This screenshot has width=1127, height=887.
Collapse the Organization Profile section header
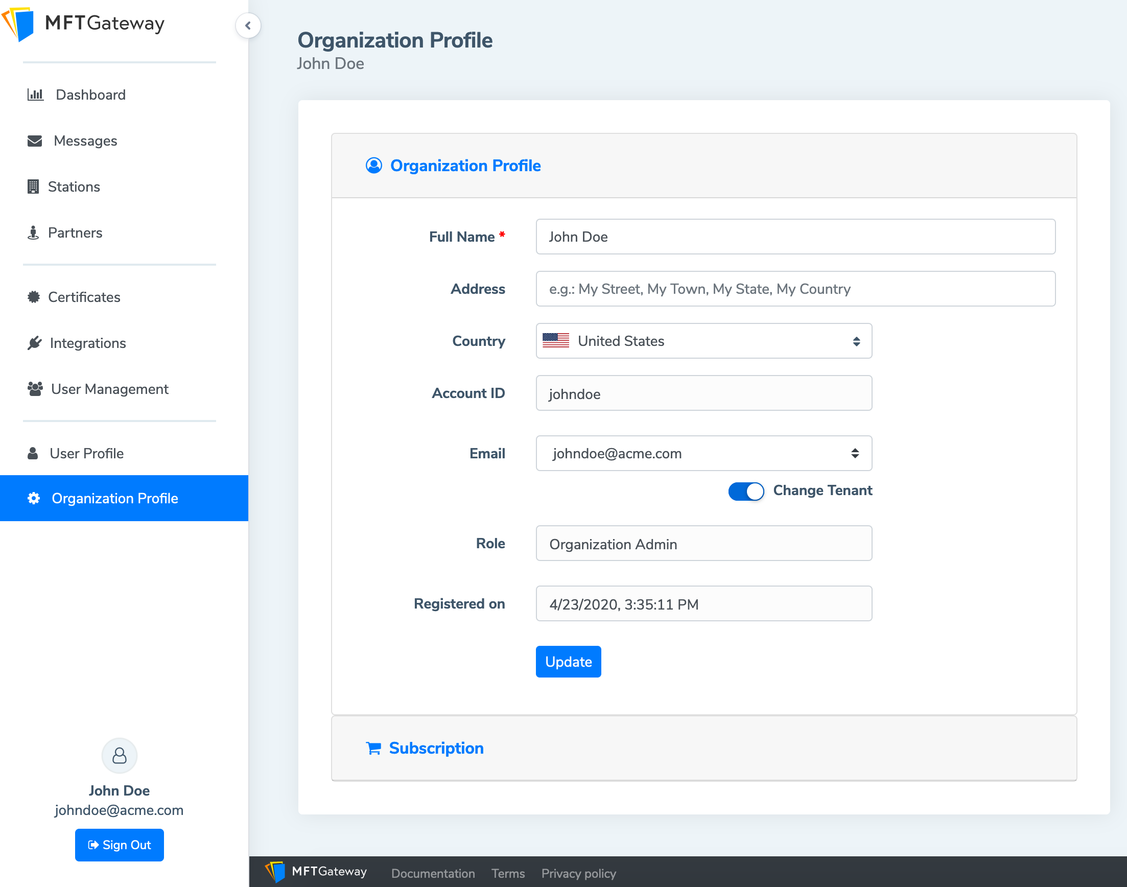coord(704,166)
